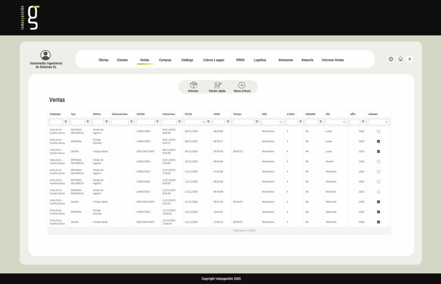Click the Observaciones column filter funnel
The height and width of the screenshot is (284, 441).
point(131,122)
